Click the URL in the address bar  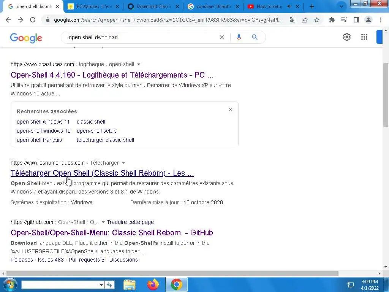pyautogui.click(x=168, y=20)
